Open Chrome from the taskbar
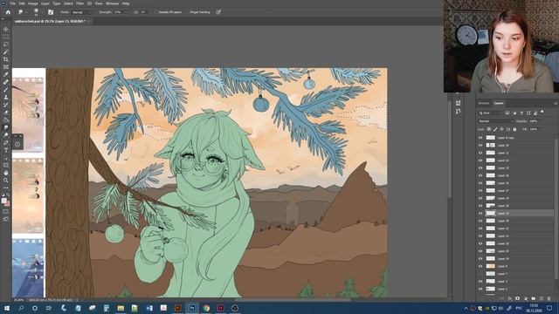Viewport: 559px width, 314px height. click(x=206, y=308)
